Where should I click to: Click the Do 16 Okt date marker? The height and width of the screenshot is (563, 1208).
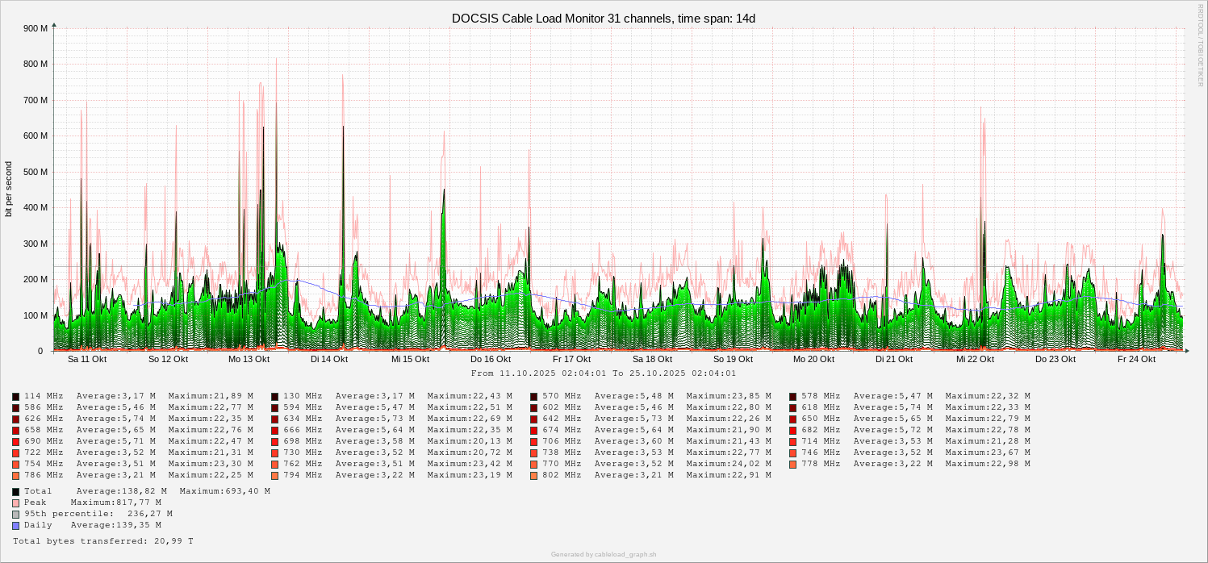pos(491,359)
